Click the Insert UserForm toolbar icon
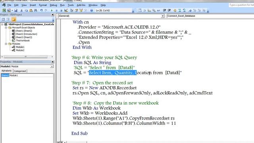 (x=9, y=11)
